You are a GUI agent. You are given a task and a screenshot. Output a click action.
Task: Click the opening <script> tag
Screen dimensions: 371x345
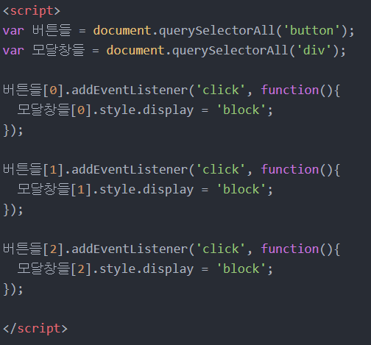32,11
